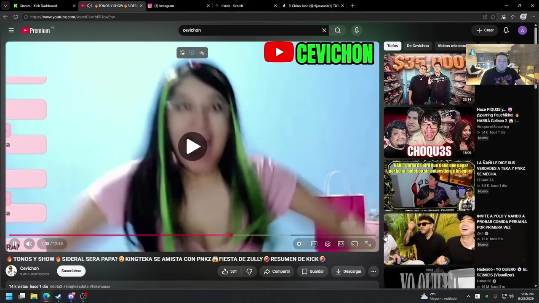Open the LA ÑAÑI video thumbnail

(429, 186)
